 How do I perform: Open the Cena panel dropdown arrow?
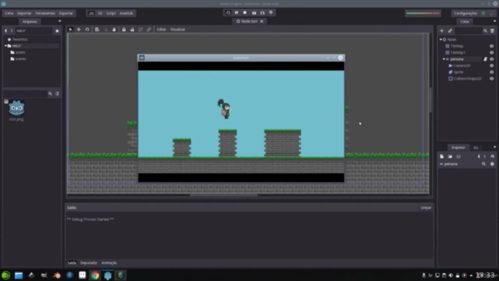point(494,21)
